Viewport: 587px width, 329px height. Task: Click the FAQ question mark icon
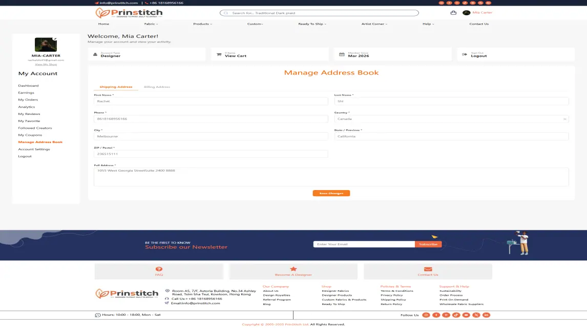(159, 269)
